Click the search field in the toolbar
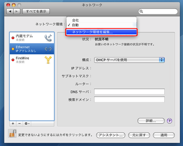This screenshot has height=146, width=183. pos(158,11)
